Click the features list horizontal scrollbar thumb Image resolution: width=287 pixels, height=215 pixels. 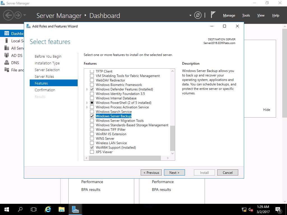pos(125,158)
